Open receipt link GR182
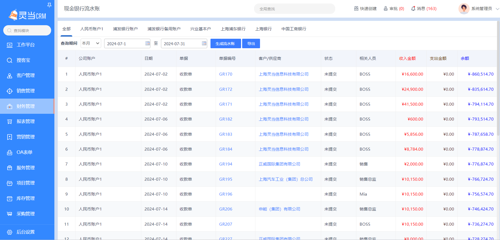 226,119
